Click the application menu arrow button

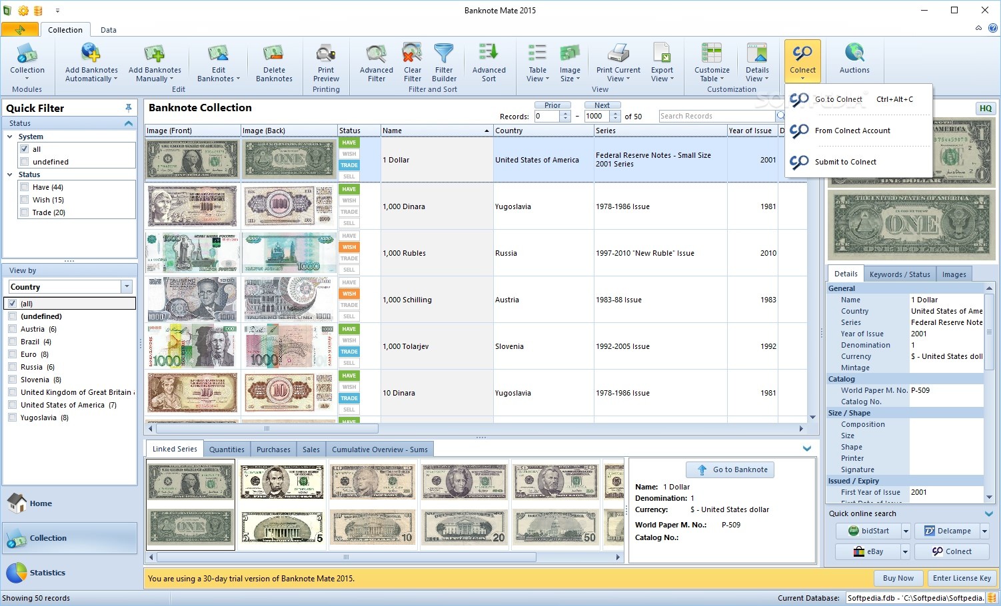(x=20, y=29)
